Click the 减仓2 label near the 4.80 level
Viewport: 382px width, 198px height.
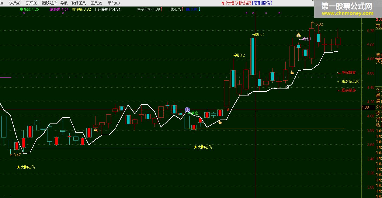(x=239, y=55)
